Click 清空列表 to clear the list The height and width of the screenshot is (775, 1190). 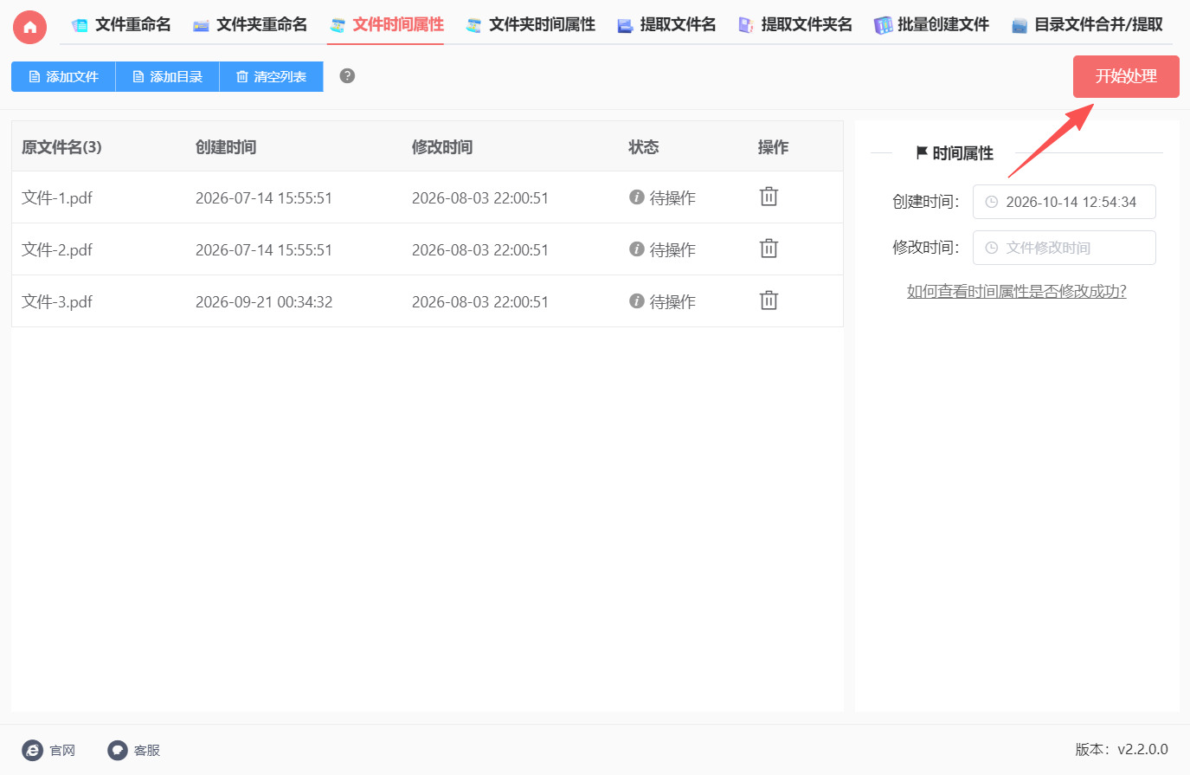pos(271,77)
